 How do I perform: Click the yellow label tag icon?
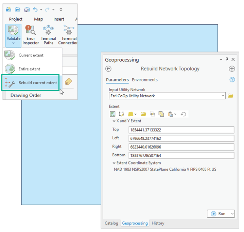[68, 81]
